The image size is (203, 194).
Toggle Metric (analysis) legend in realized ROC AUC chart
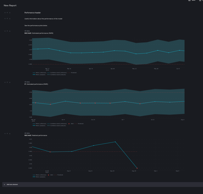(39, 177)
